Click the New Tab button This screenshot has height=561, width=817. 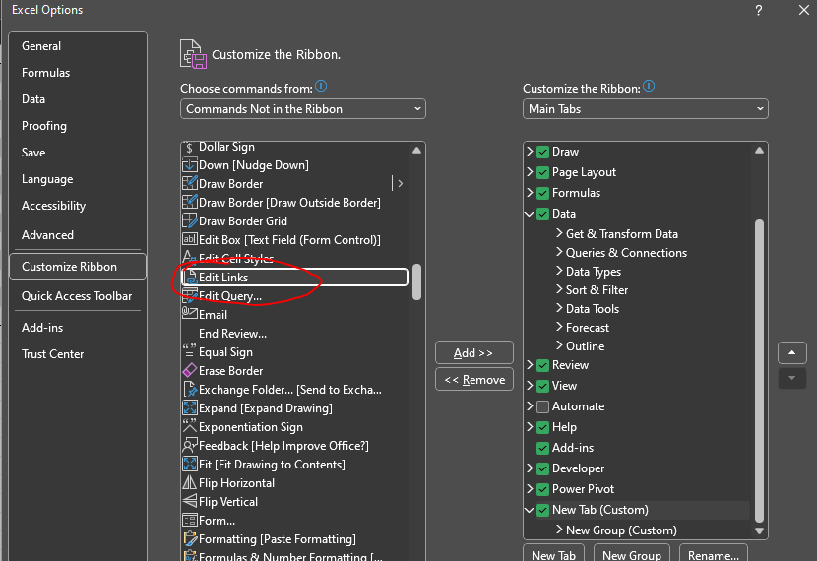click(x=553, y=553)
